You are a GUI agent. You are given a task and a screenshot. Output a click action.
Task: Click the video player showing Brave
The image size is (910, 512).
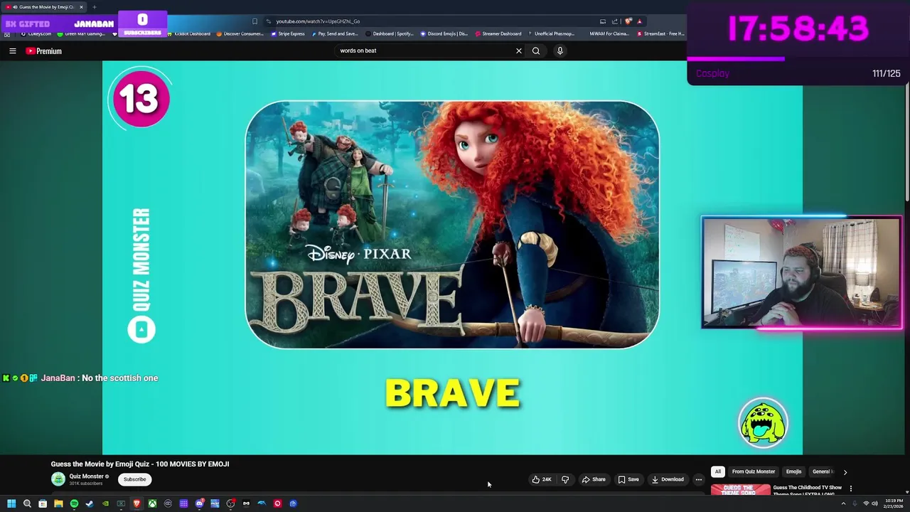pyautogui.click(x=452, y=257)
